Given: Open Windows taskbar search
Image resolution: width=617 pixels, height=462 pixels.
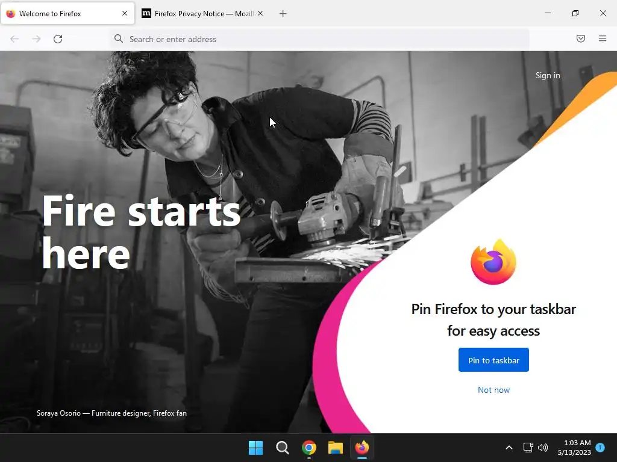Looking at the screenshot, I should [282, 448].
